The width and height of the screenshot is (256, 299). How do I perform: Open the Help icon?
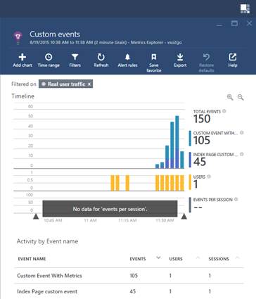point(233,57)
